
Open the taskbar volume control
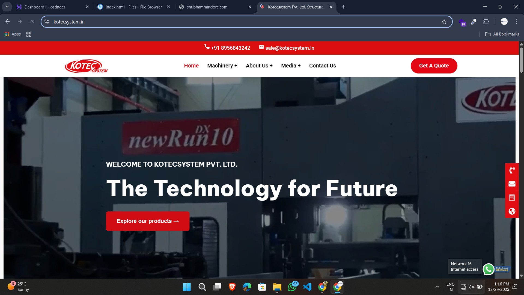tap(471, 287)
